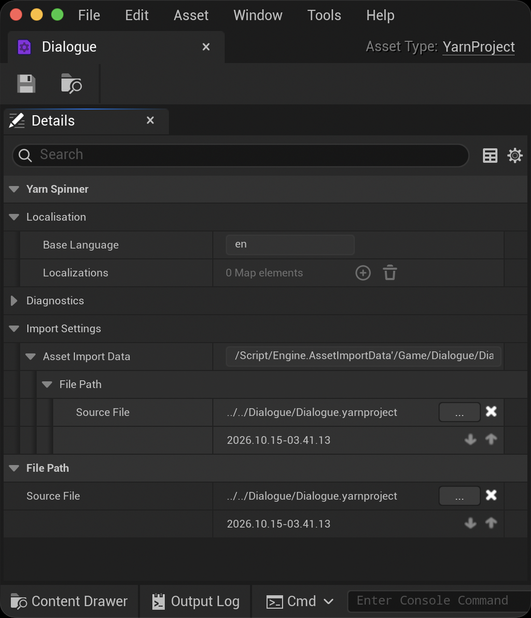Click the macOS yellow minimize window button
Viewport: 531px width, 618px height.
[x=37, y=15]
